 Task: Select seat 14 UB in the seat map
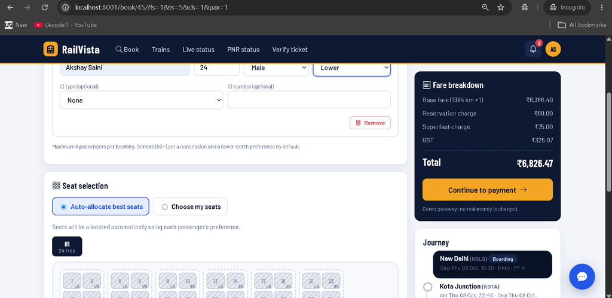pyautogui.click(x=235, y=281)
